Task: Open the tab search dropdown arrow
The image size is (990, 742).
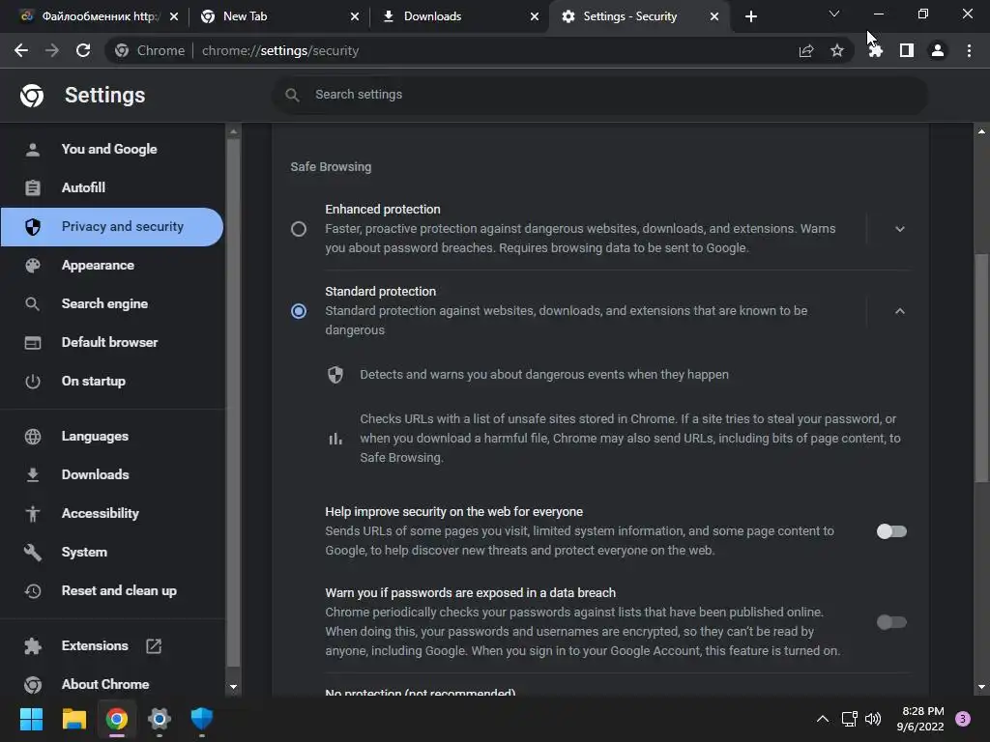Action: [x=834, y=14]
